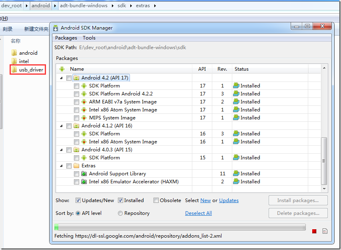Toggle the Updates/New show checkbox

(78, 200)
